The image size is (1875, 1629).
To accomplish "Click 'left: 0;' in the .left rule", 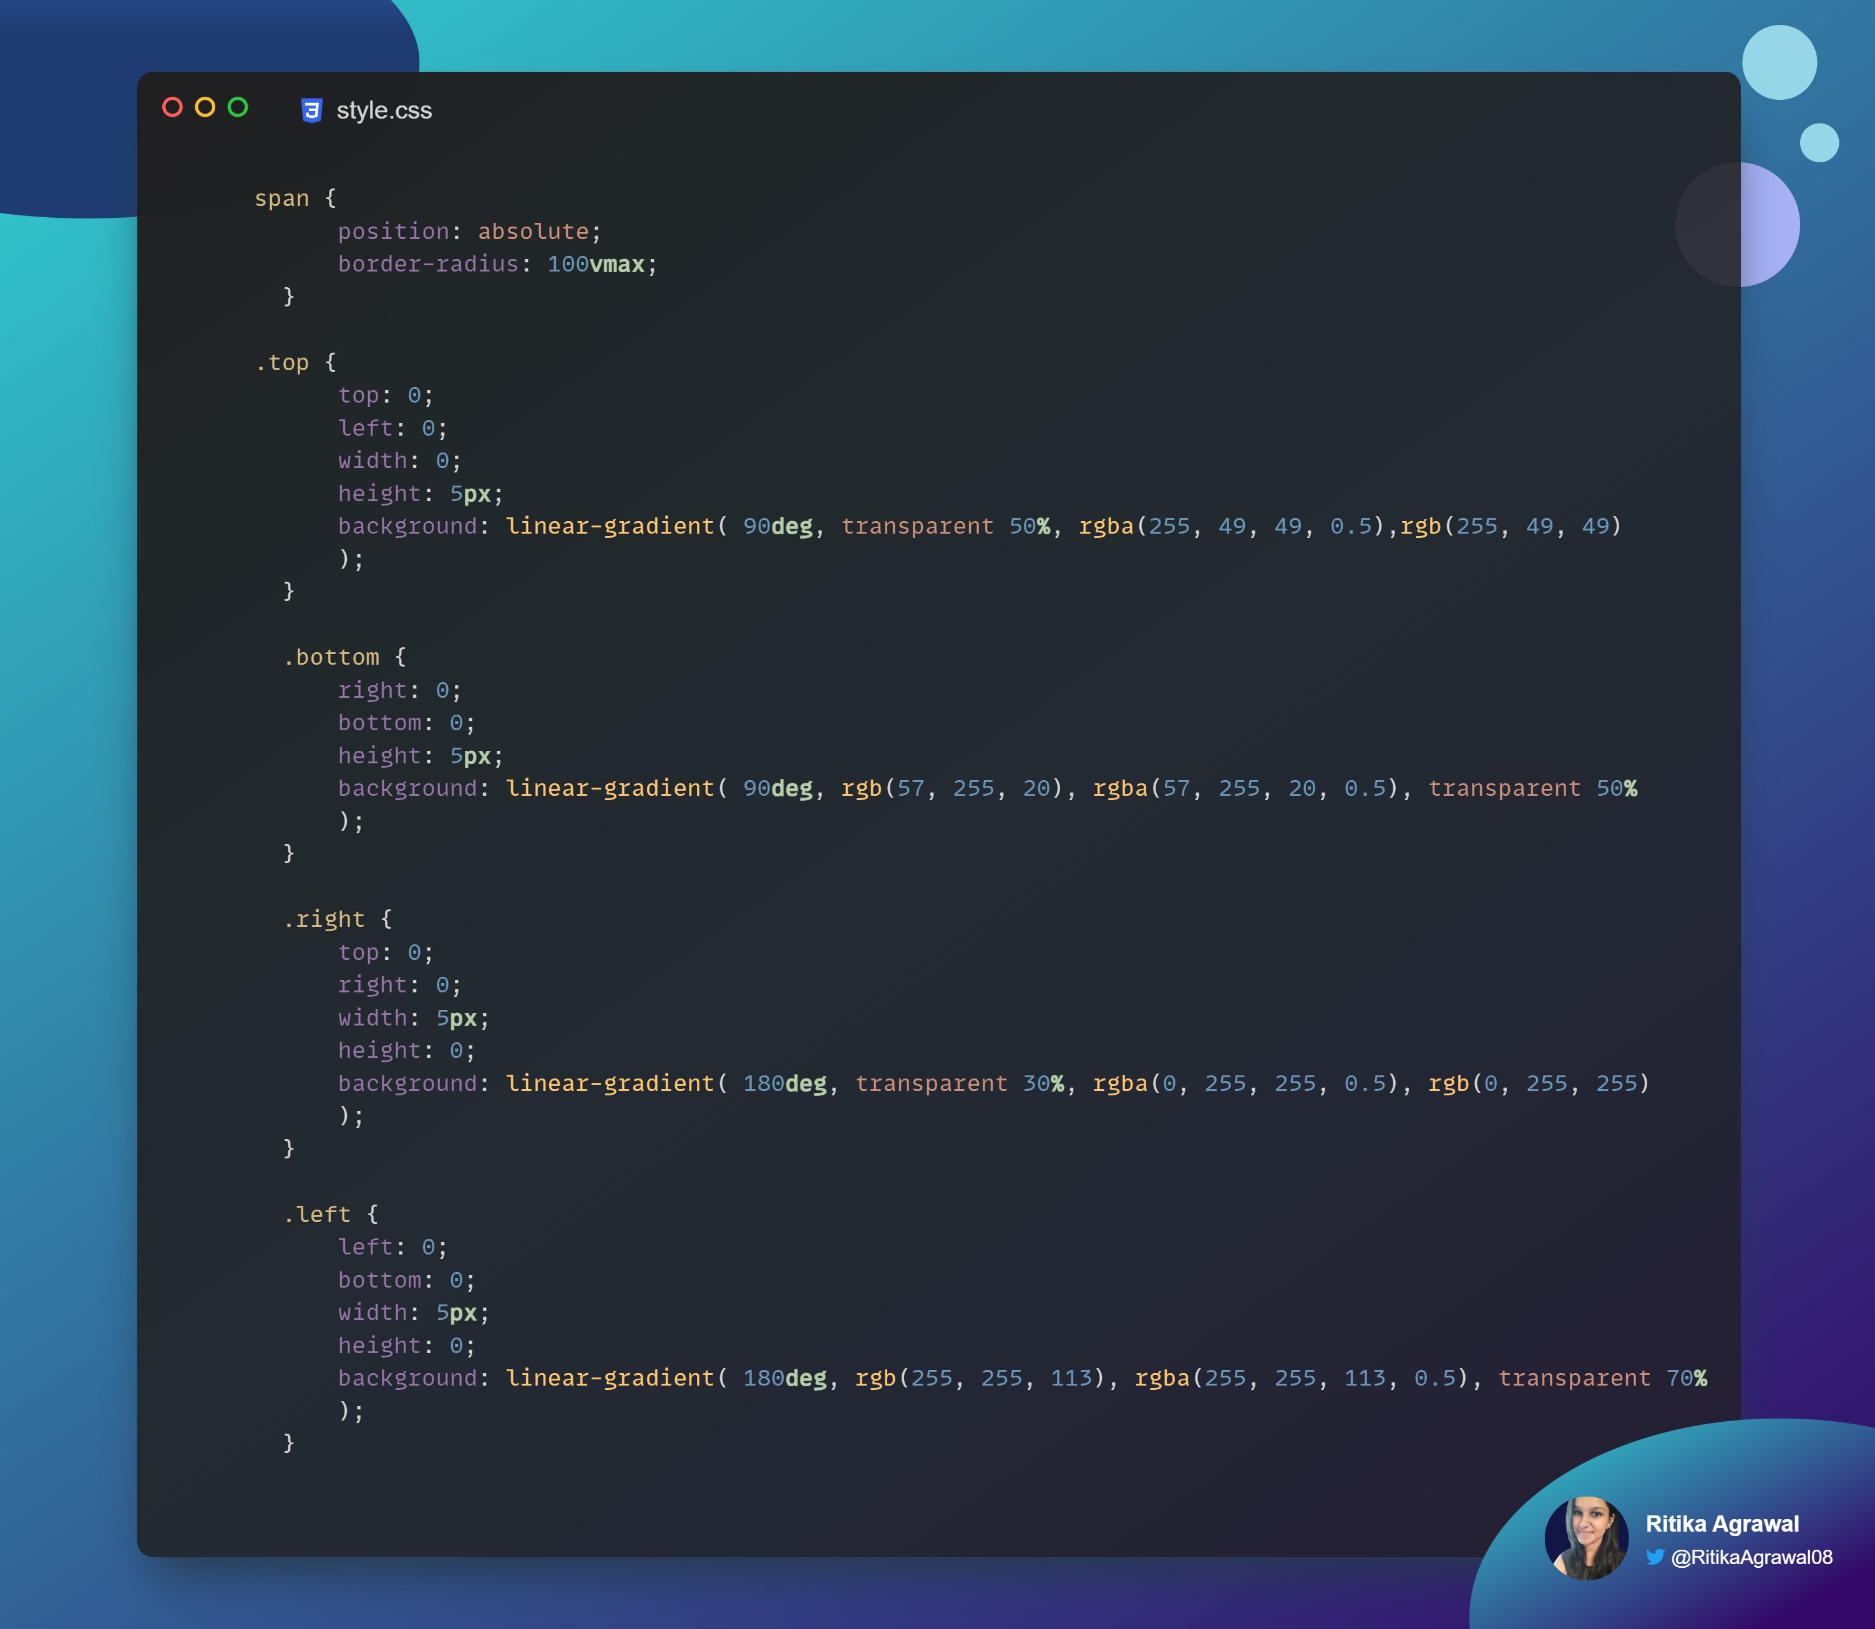I will click(x=392, y=1246).
